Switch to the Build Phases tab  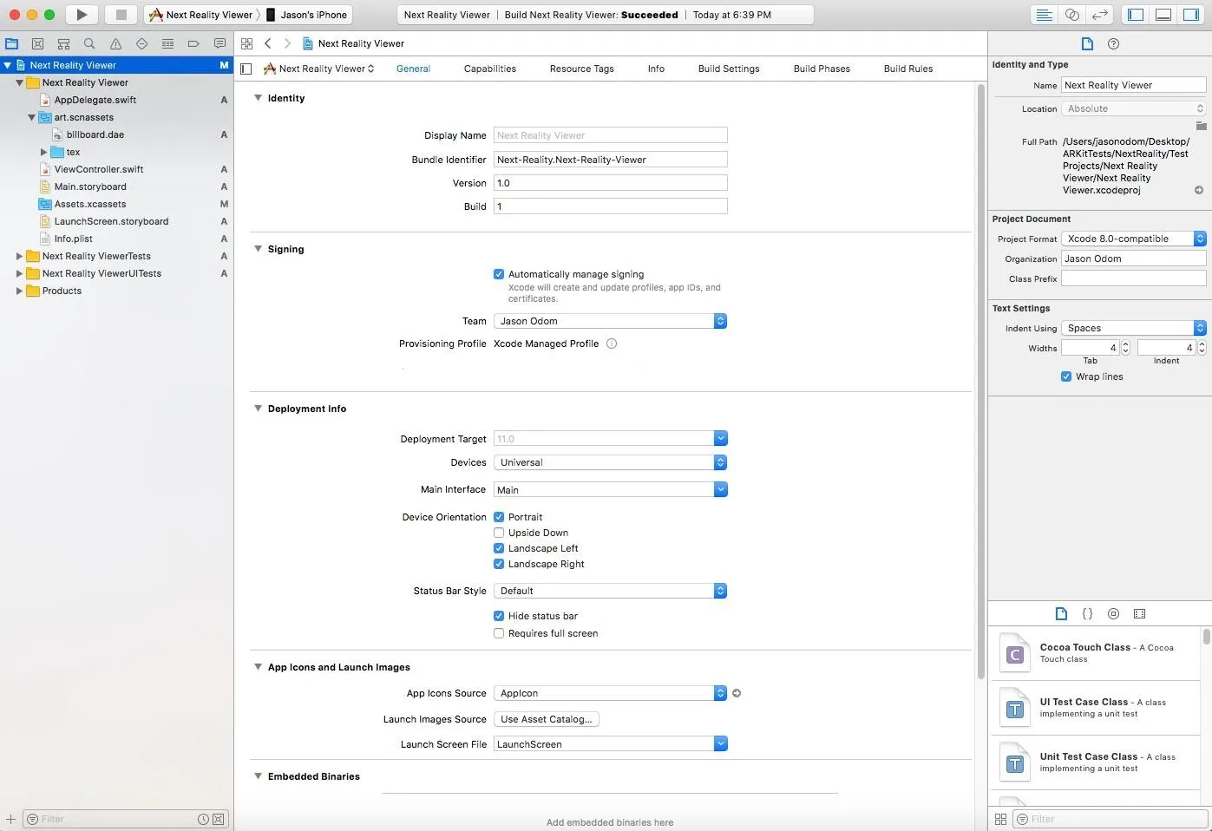point(822,69)
